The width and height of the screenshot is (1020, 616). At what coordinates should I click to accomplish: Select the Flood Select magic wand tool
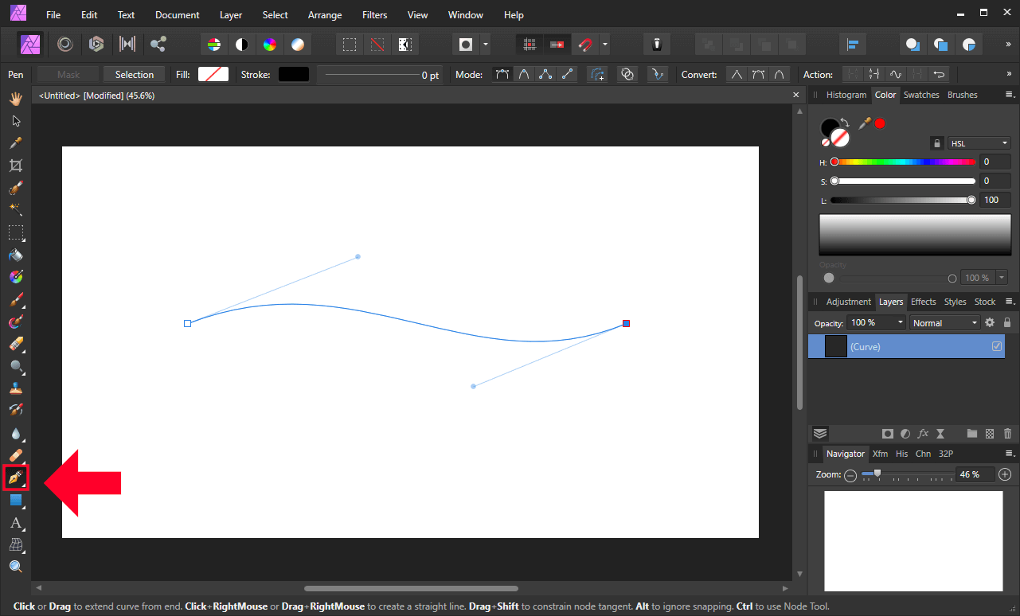(15, 210)
